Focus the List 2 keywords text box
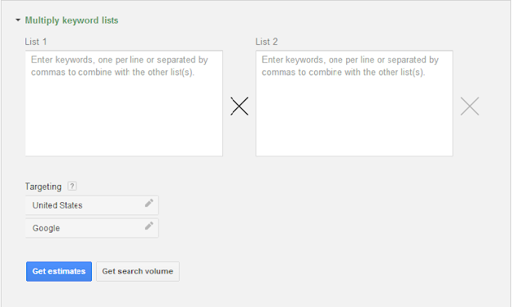 point(354,103)
